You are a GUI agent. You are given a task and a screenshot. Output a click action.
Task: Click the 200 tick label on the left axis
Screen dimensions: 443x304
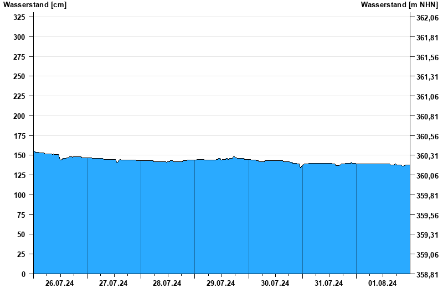coord(19,116)
